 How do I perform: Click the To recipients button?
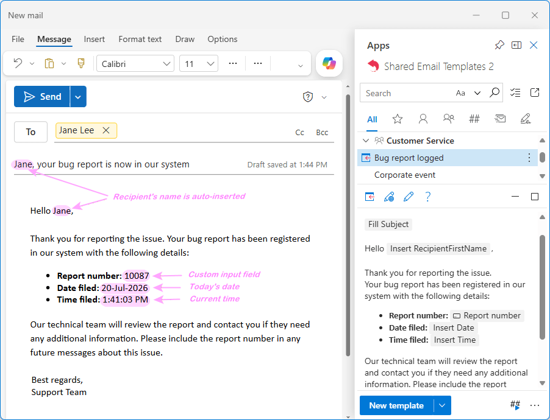pyautogui.click(x=30, y=131)
